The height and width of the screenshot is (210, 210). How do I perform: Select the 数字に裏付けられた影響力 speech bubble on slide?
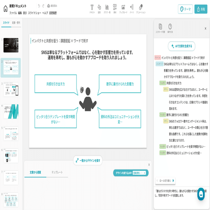120,84
